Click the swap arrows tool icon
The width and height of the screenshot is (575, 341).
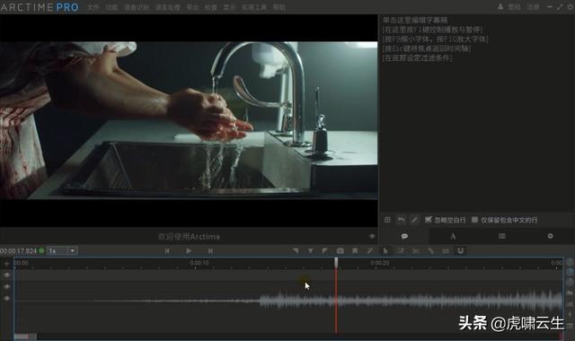[x=446, y=251]
